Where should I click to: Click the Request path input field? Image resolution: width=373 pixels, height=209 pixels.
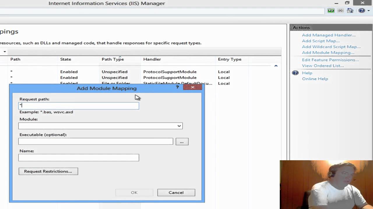pyautogui.click(x=79, y=106)
